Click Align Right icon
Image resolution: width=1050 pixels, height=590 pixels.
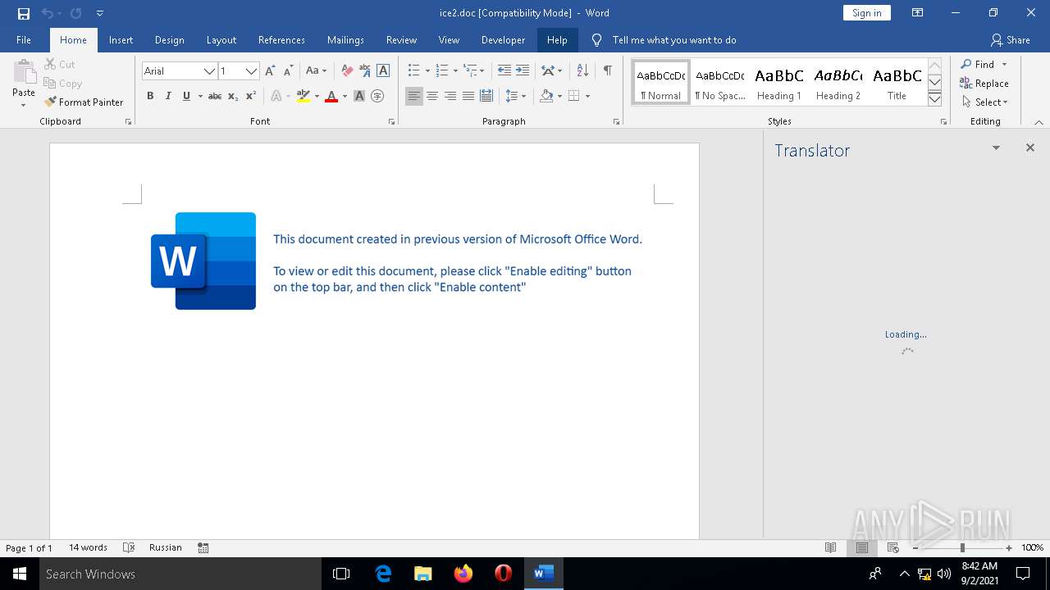[450, 96]
